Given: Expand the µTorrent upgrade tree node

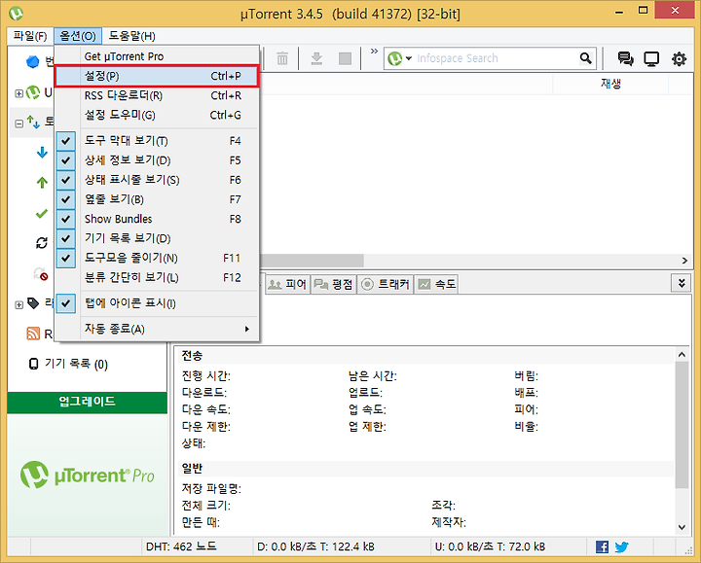Looking at the screenshot, I should click(18, 93).
